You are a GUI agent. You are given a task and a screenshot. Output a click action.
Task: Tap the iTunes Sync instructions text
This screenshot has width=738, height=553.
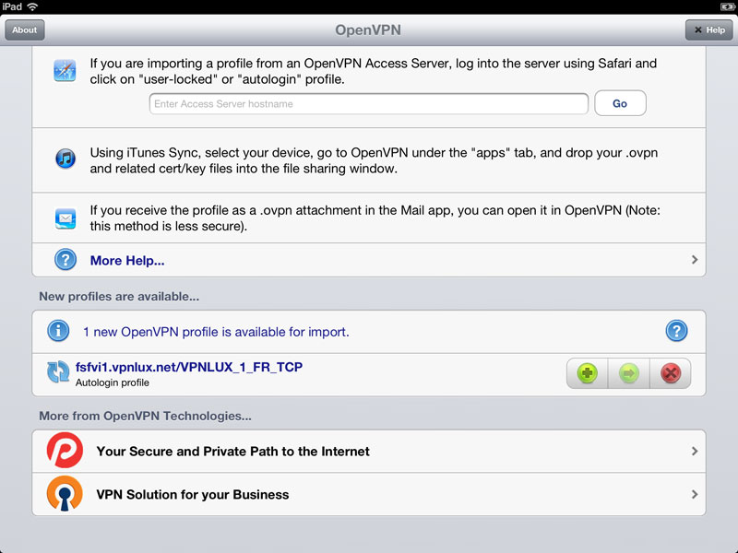coord(374,160)
